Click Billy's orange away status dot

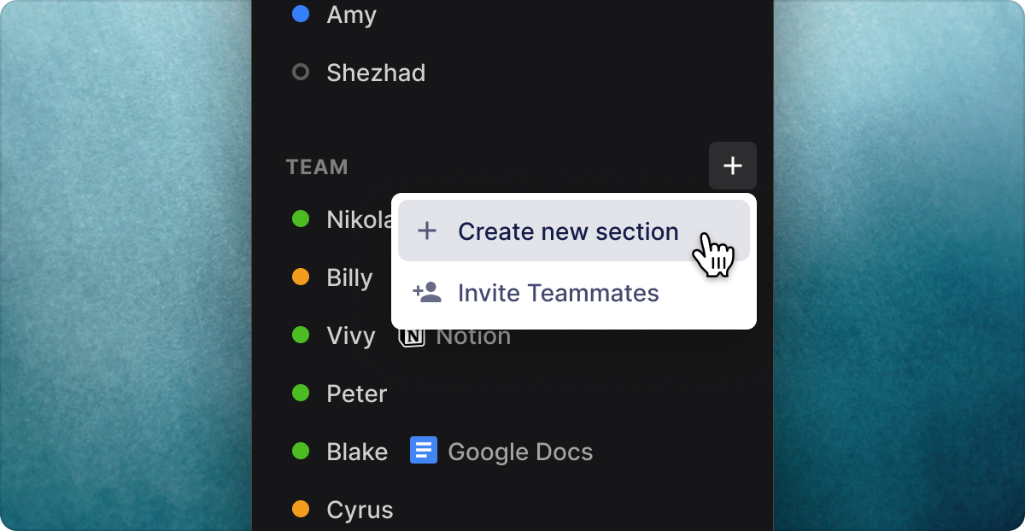[301, 277]
